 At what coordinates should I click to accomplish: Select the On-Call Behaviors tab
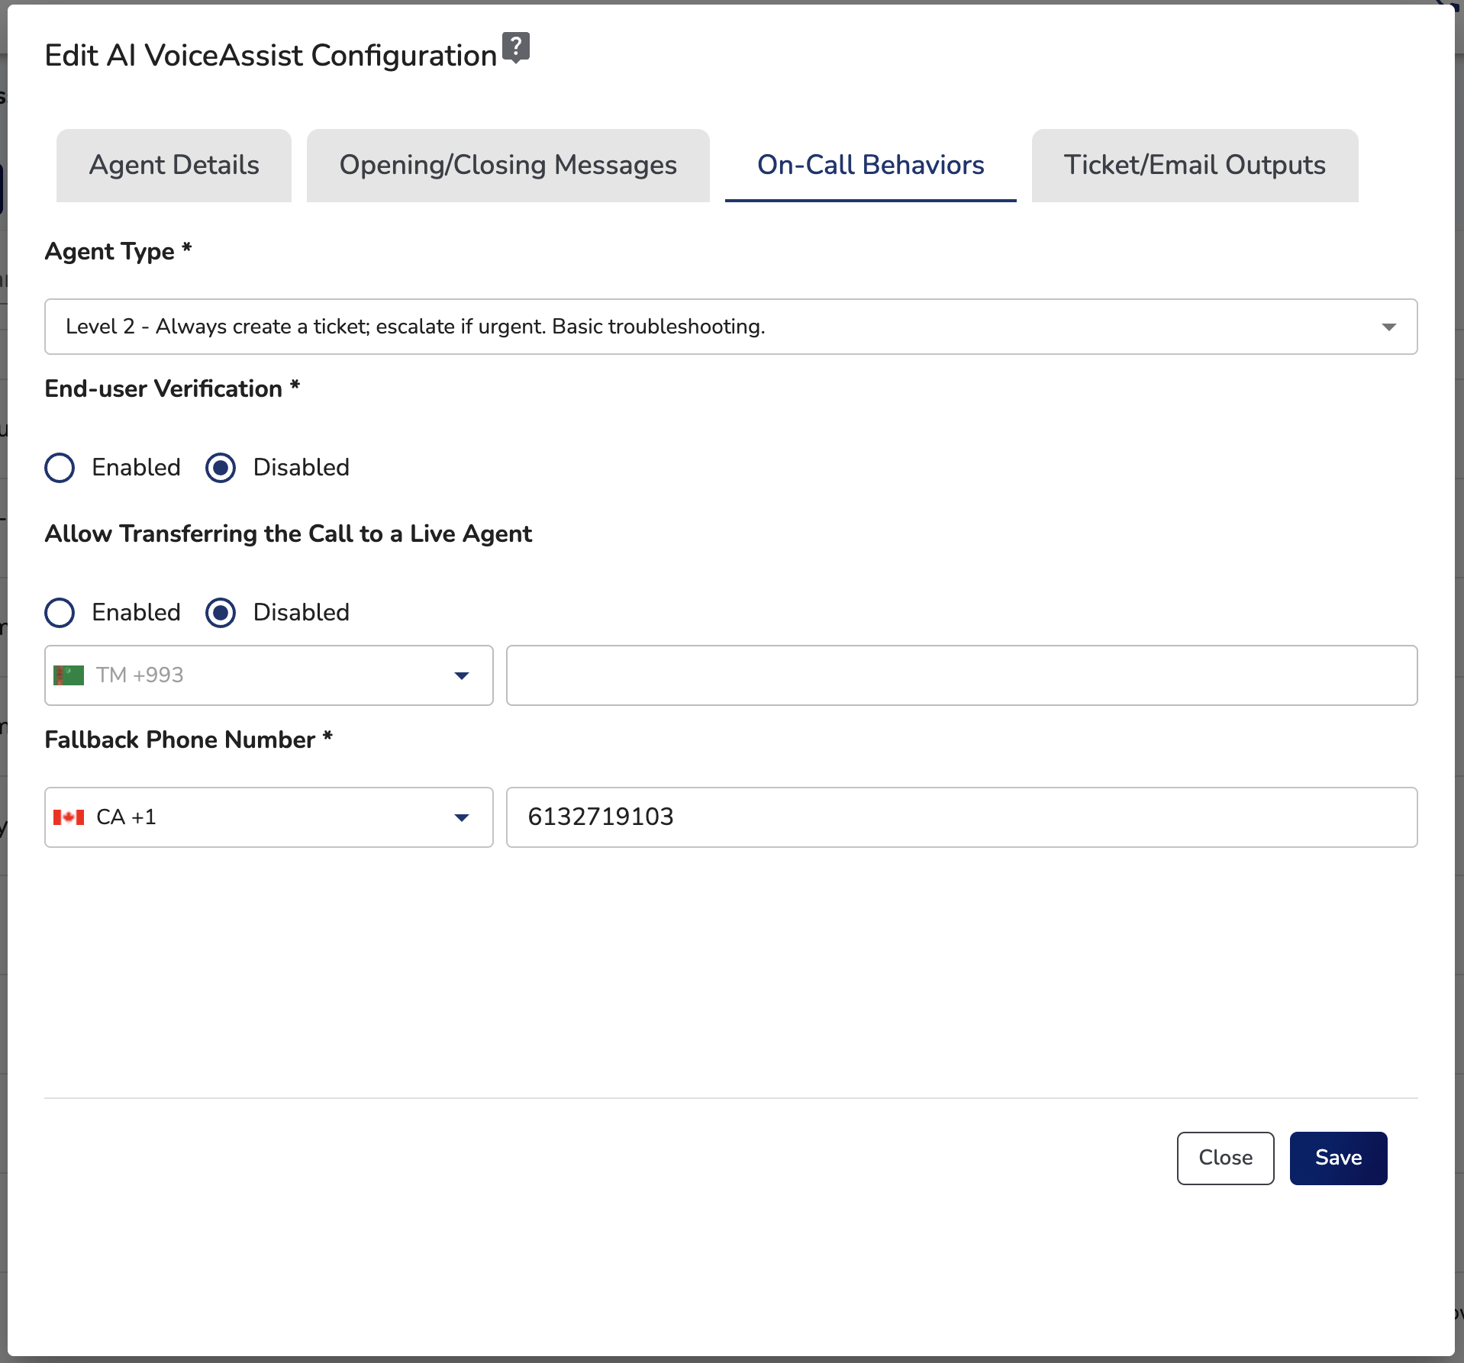click(x=870, y=165)
